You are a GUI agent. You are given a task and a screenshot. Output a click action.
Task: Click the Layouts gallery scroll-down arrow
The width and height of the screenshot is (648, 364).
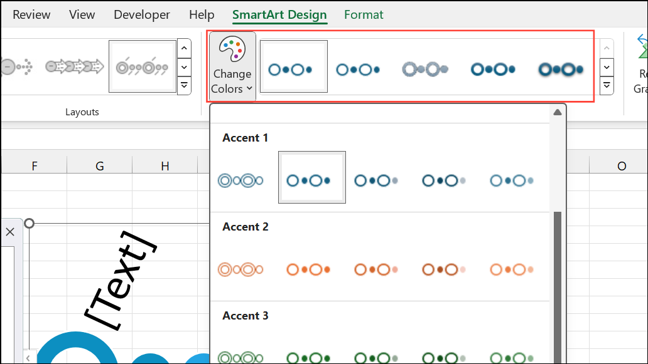pyautogui.click(x=184, y=67)
